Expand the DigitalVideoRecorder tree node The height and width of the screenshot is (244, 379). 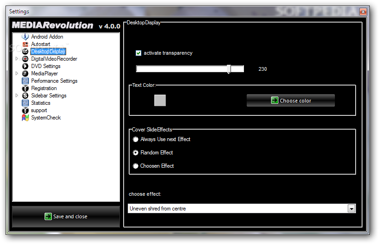[17, 58]
